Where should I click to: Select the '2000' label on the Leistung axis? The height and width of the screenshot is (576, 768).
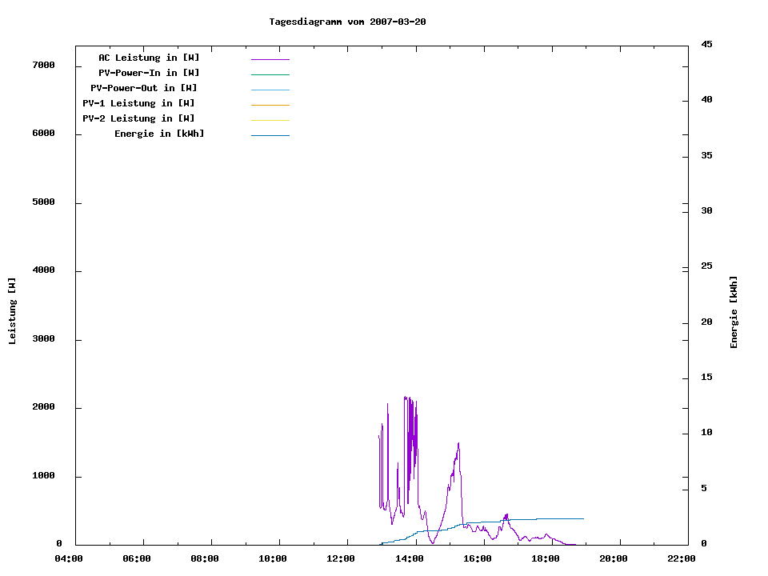43,407
